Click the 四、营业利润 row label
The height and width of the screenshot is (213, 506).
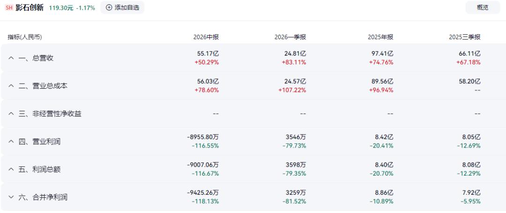pyautogui.click(x=39, y=142)
